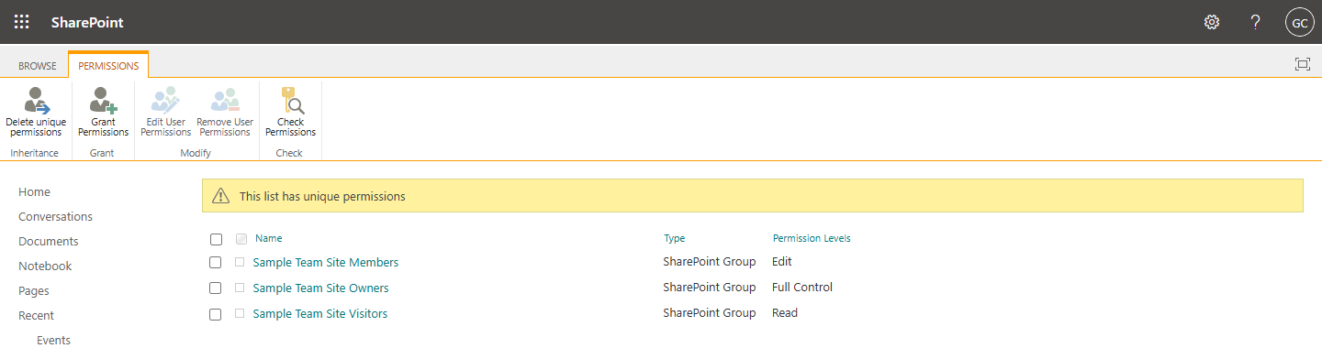Viewport: 1322px width, 348px height.
Task: Sort by the Type column header
Action: [675, 238]
